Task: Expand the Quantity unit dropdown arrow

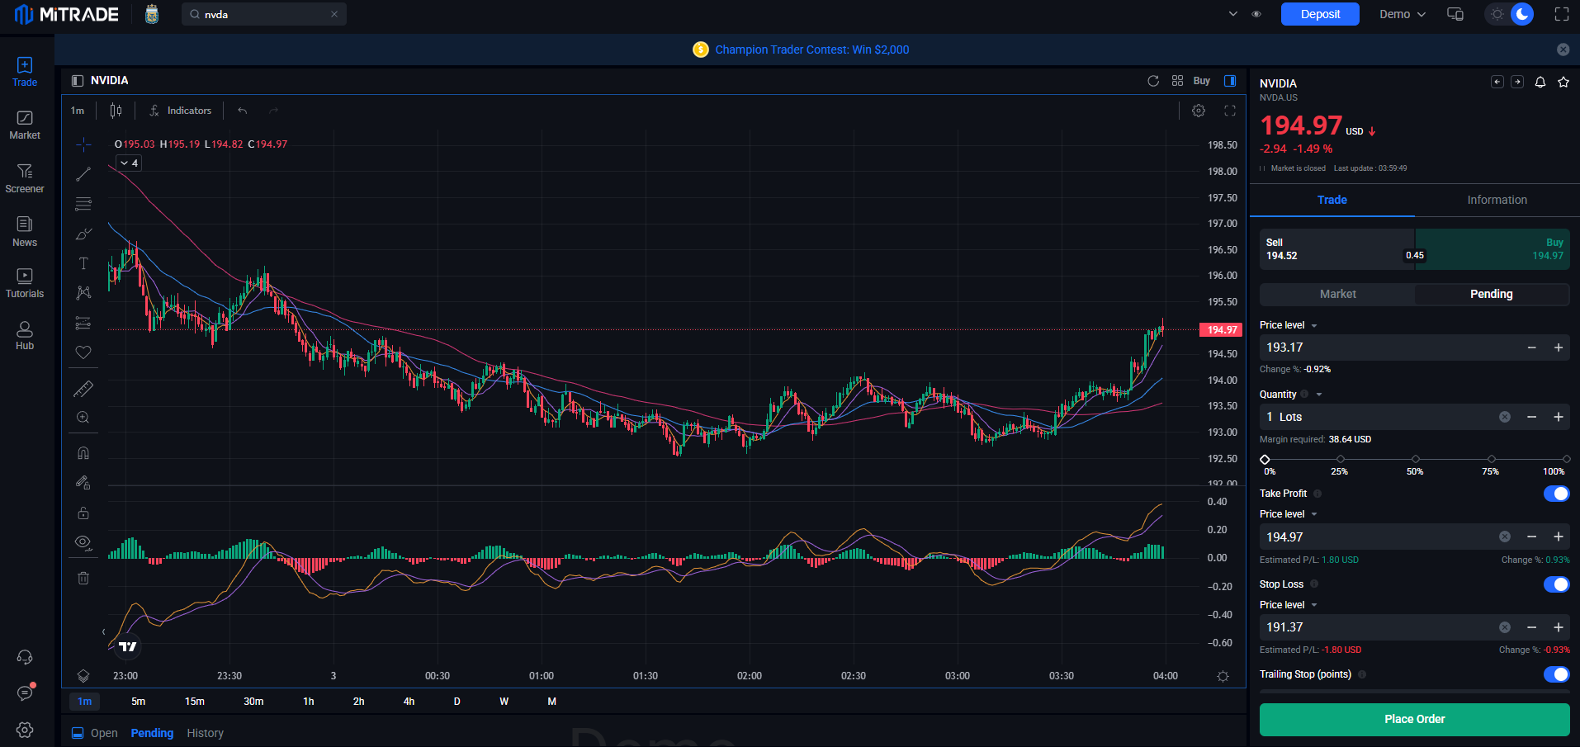Action: point(1319,395)
